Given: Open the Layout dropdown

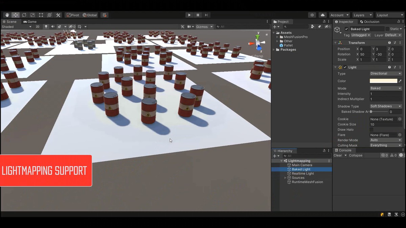Looking at the screenshot, I should click(390, 15).
